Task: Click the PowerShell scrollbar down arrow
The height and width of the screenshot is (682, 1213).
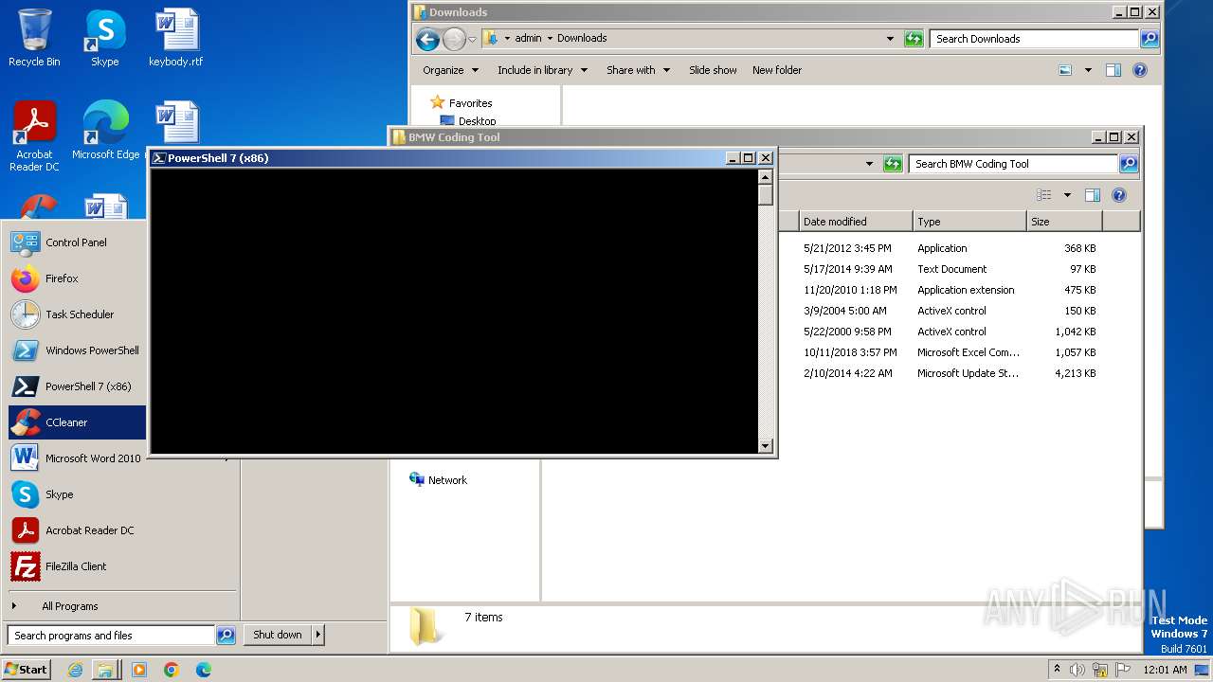Action: [766, 446]
